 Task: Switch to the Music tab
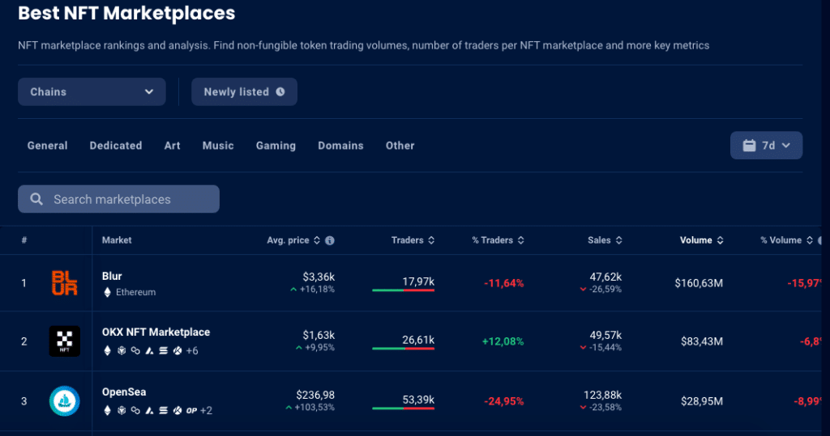pyautogui.click(x=218, y=146)
